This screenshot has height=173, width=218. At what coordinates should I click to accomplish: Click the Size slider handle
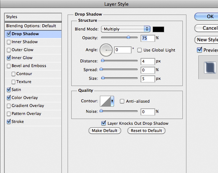click(103, 78)
